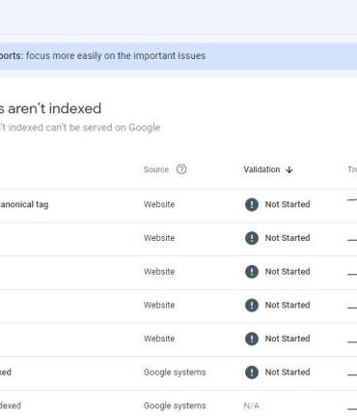Open the Source column help icon
The height and width of the screenshot is (416, 357).
click(181, 169)
